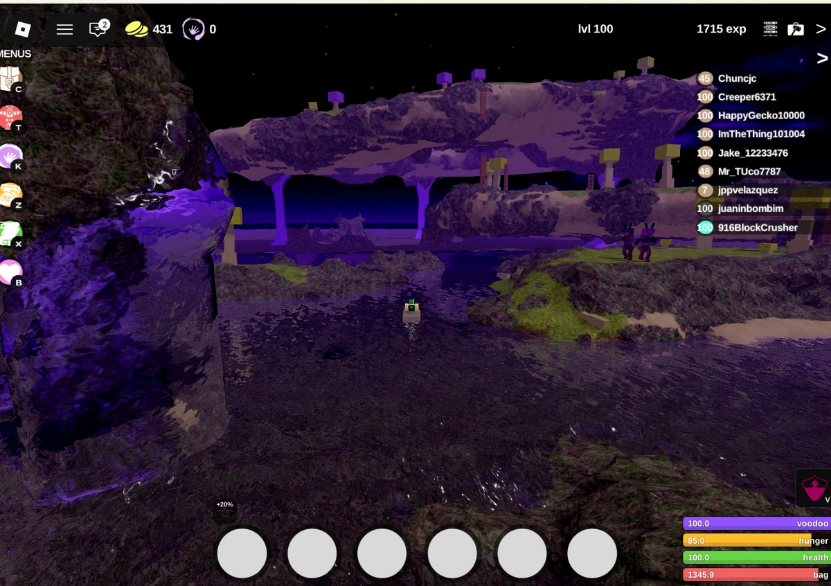
Task: Click the purple voodoo bar
Action: pyautogui.click(x=757, y=524)
